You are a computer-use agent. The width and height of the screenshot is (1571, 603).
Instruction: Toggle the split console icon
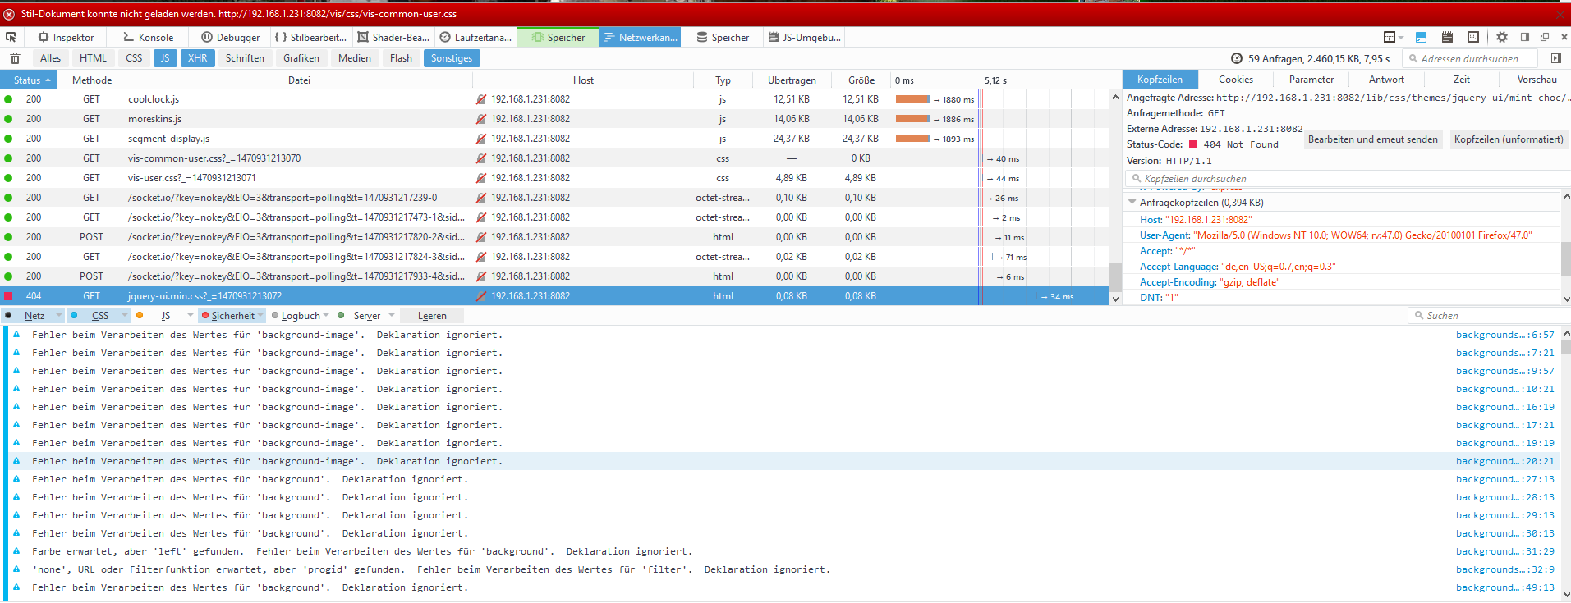(1421, 37)
